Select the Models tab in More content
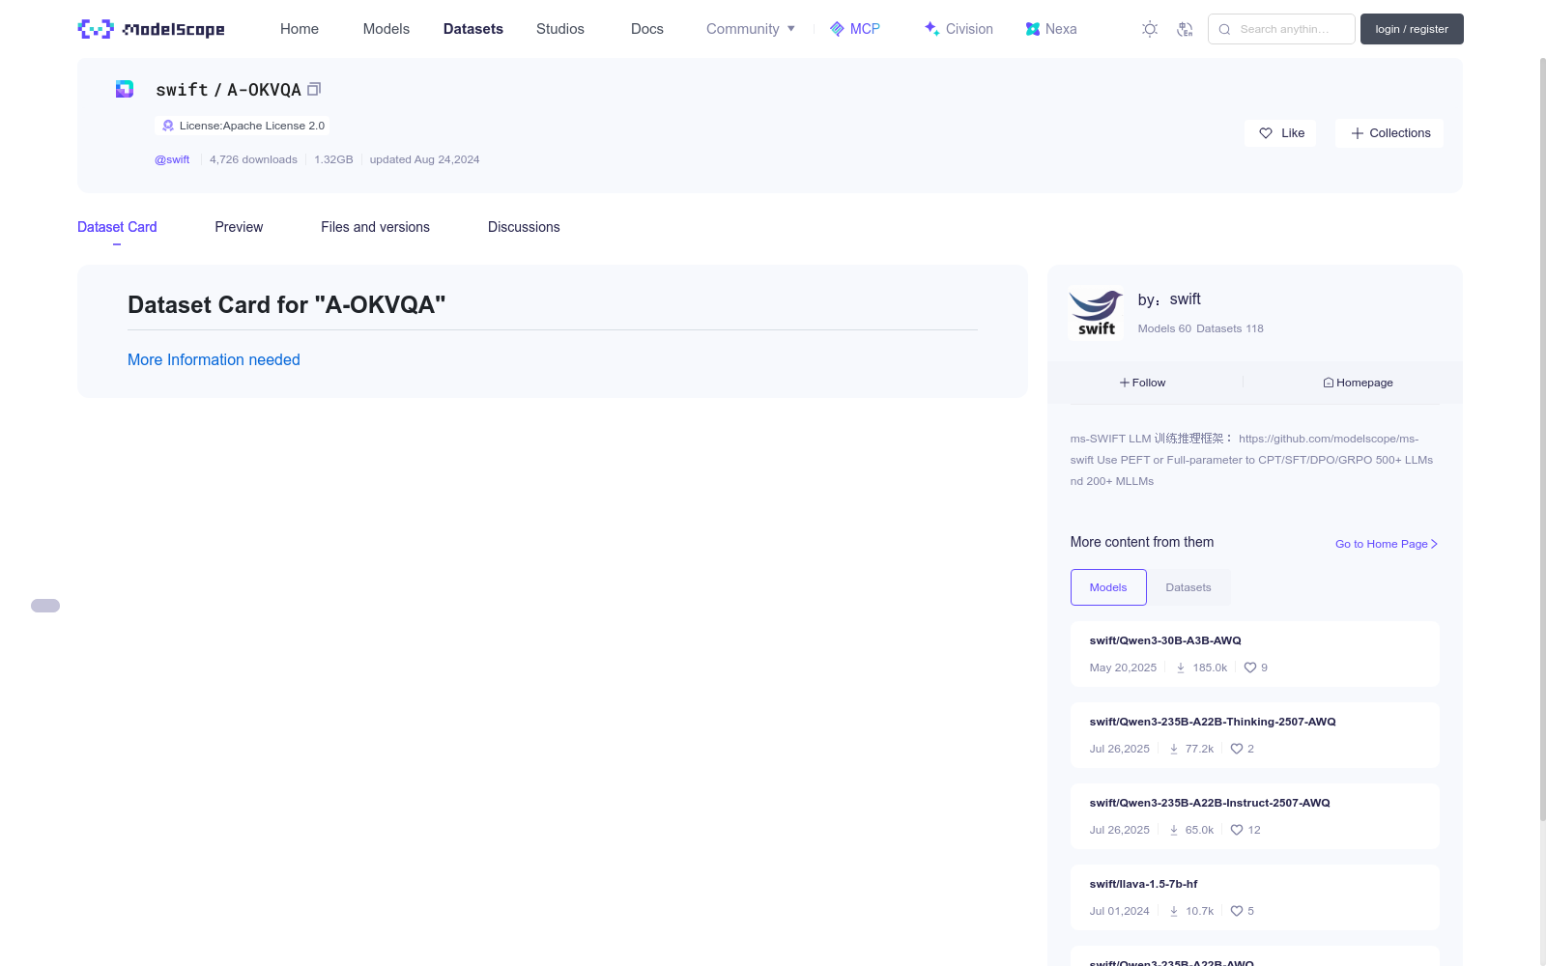The image size is (1546, 966). [x=1108, y=587]
